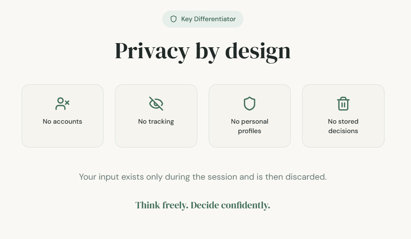Screen dimensions: 411x239
Task: Click the shield icon on the third card
Action: coord(250,103)
